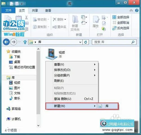Screen dimensions: 141x135
Task: Open 排序方式(O) context submenu
Action: click(x=72, y=70)
